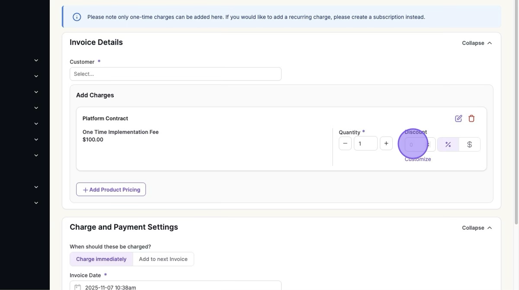The image size is (519, 290).
Task: Delete the Platform Contract charge with trash icon
Action: tap(471, 119)
